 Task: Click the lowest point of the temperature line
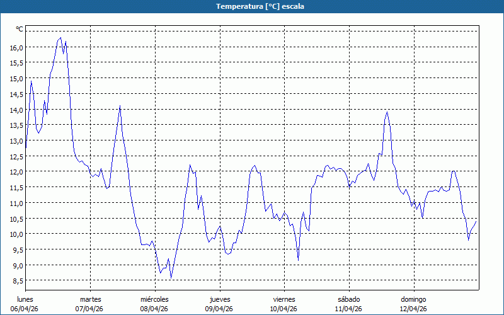click(x=171, y=278)
